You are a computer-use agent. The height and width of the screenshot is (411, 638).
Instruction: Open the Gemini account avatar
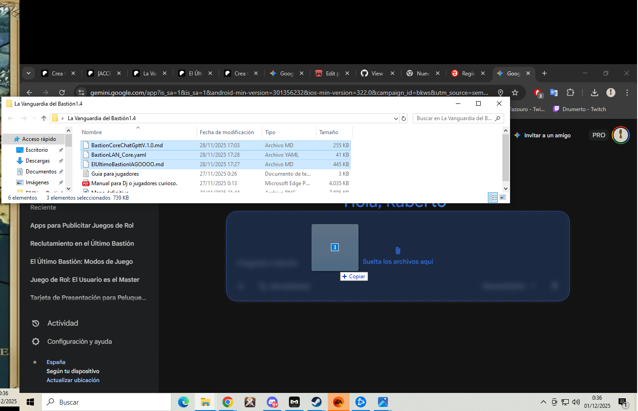(621, 135)
